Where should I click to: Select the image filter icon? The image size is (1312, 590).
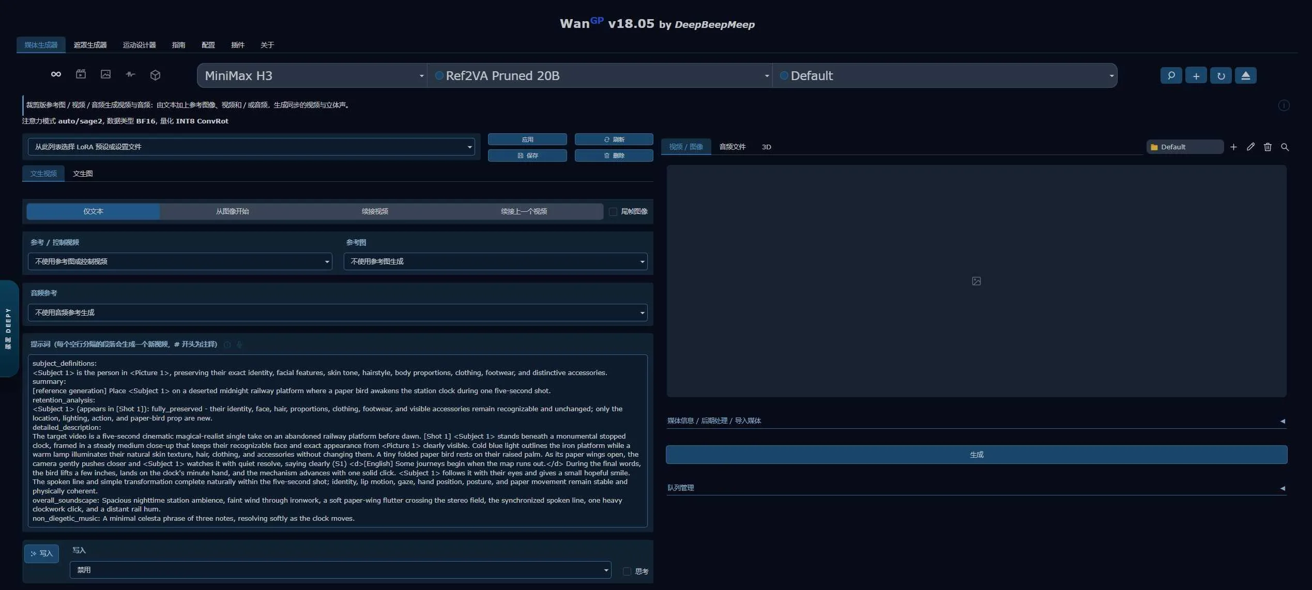[105, 74]
